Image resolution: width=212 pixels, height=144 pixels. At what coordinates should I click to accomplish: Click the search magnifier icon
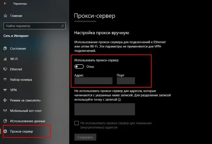(x=62, y=26)
